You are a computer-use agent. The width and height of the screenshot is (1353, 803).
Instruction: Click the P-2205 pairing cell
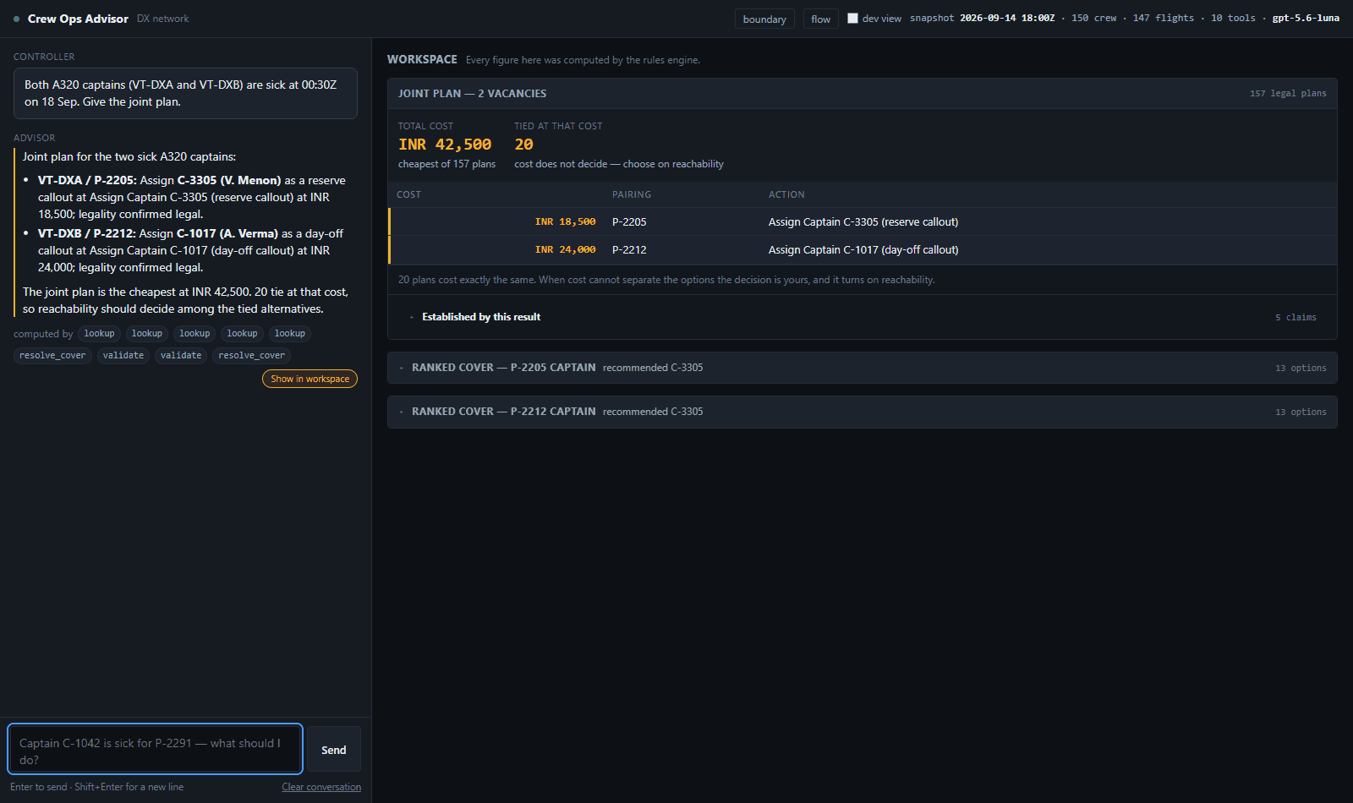(629, 222)
